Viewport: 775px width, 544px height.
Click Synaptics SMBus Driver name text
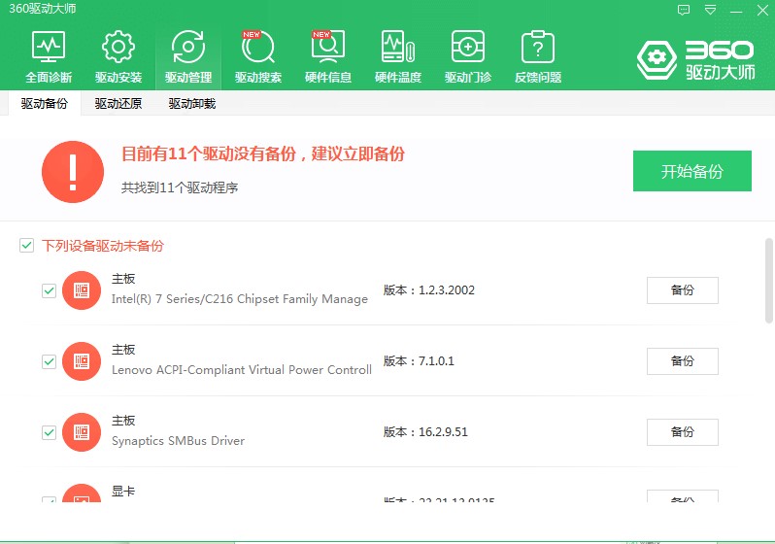(x=178, y=441)
